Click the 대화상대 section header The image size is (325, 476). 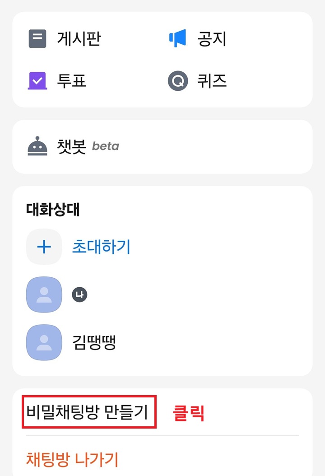(52, 210)
